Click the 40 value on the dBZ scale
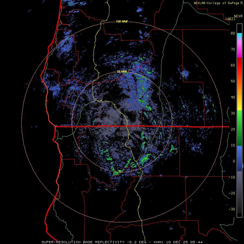This screenshot has width=244, height=244. 233,97
